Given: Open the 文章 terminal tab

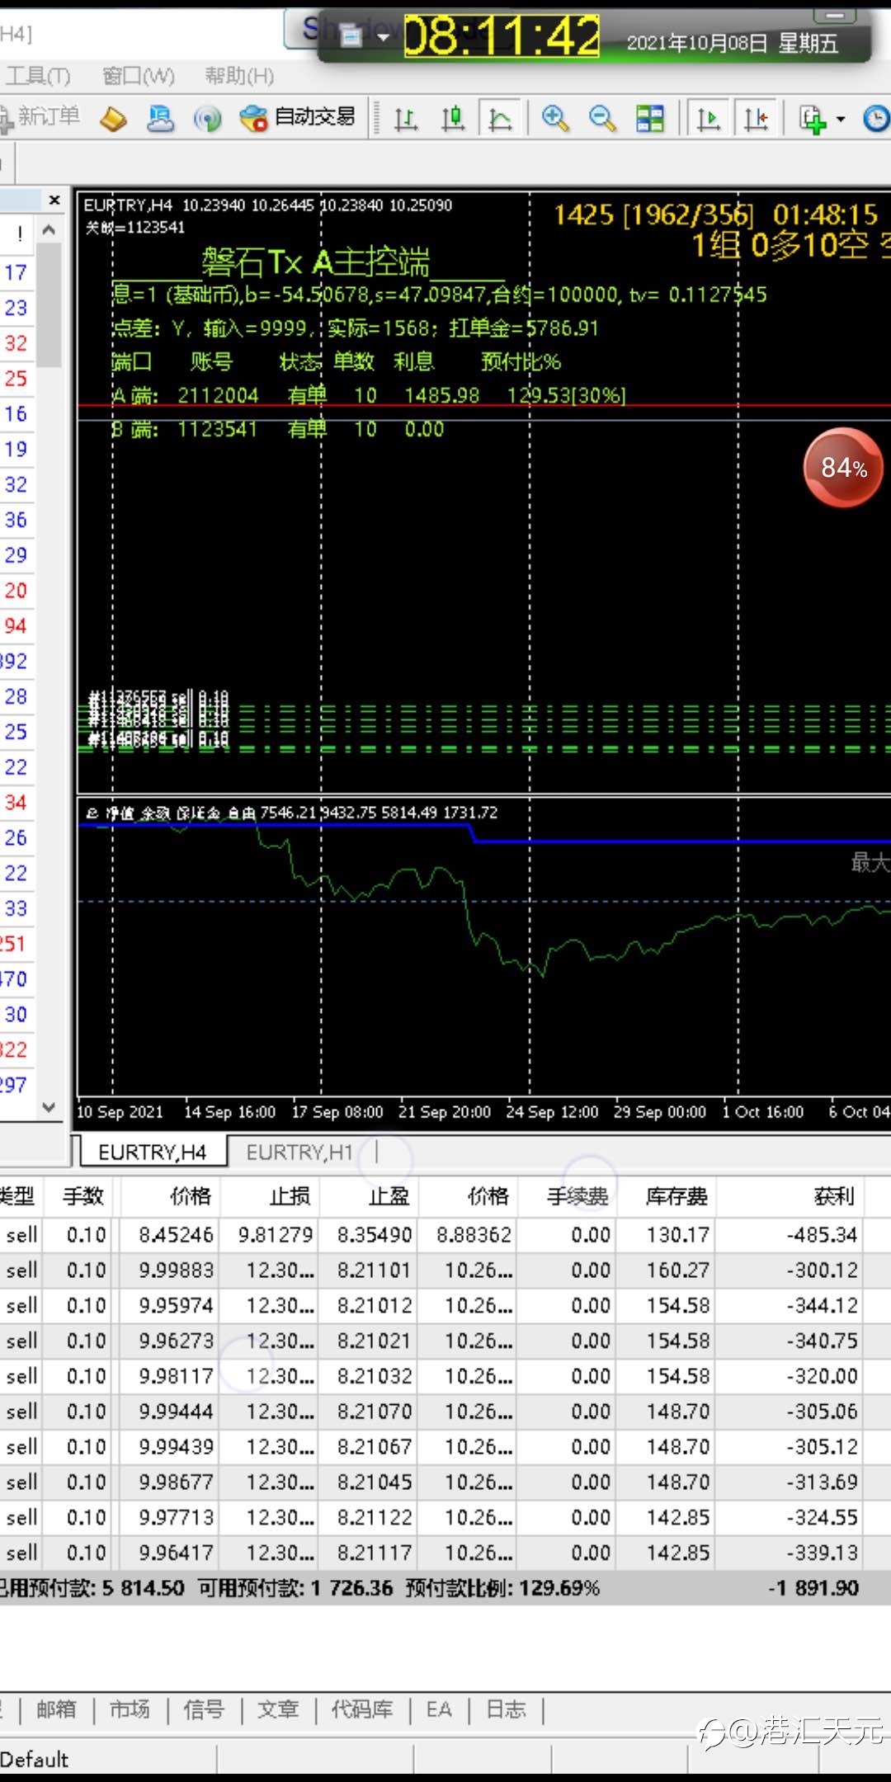Looking at the screenshot, I should pos(278,1709).
